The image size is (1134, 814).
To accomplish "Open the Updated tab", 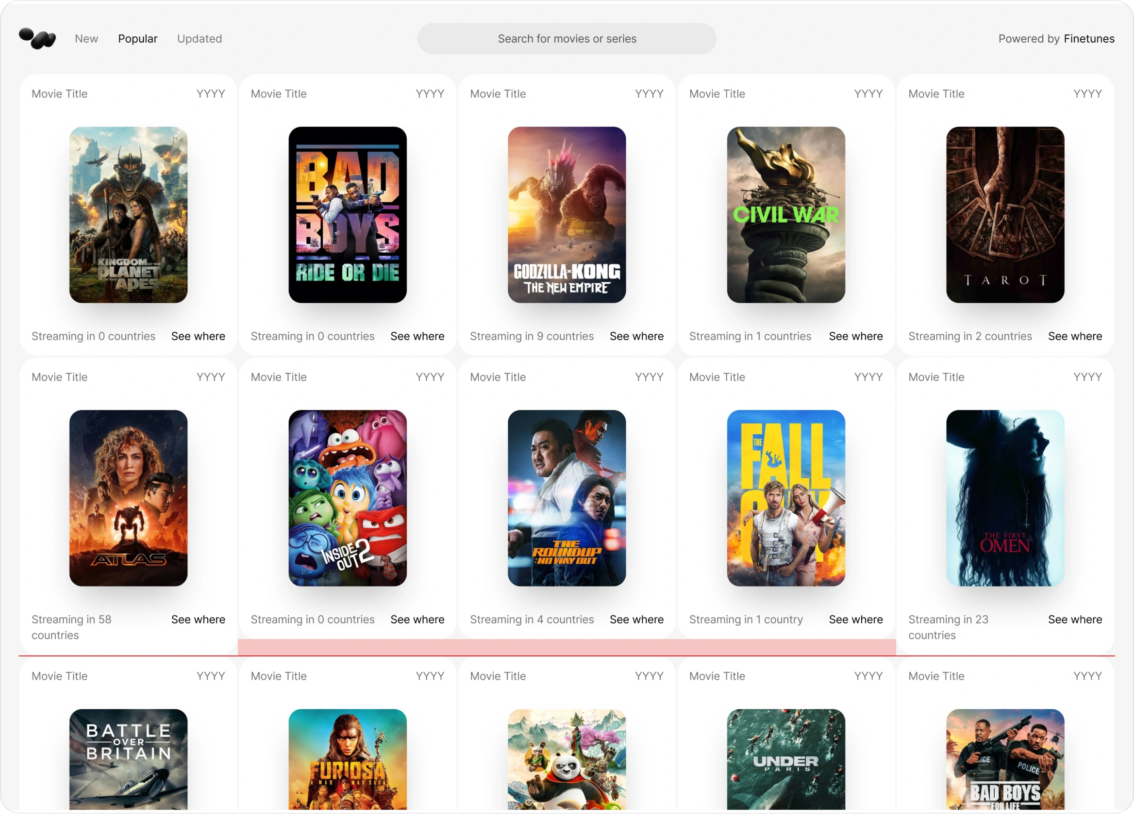I will pos(200,38).
